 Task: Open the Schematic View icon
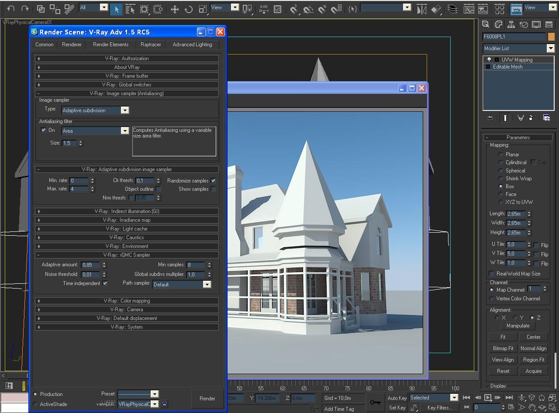[x=483, y=9]
